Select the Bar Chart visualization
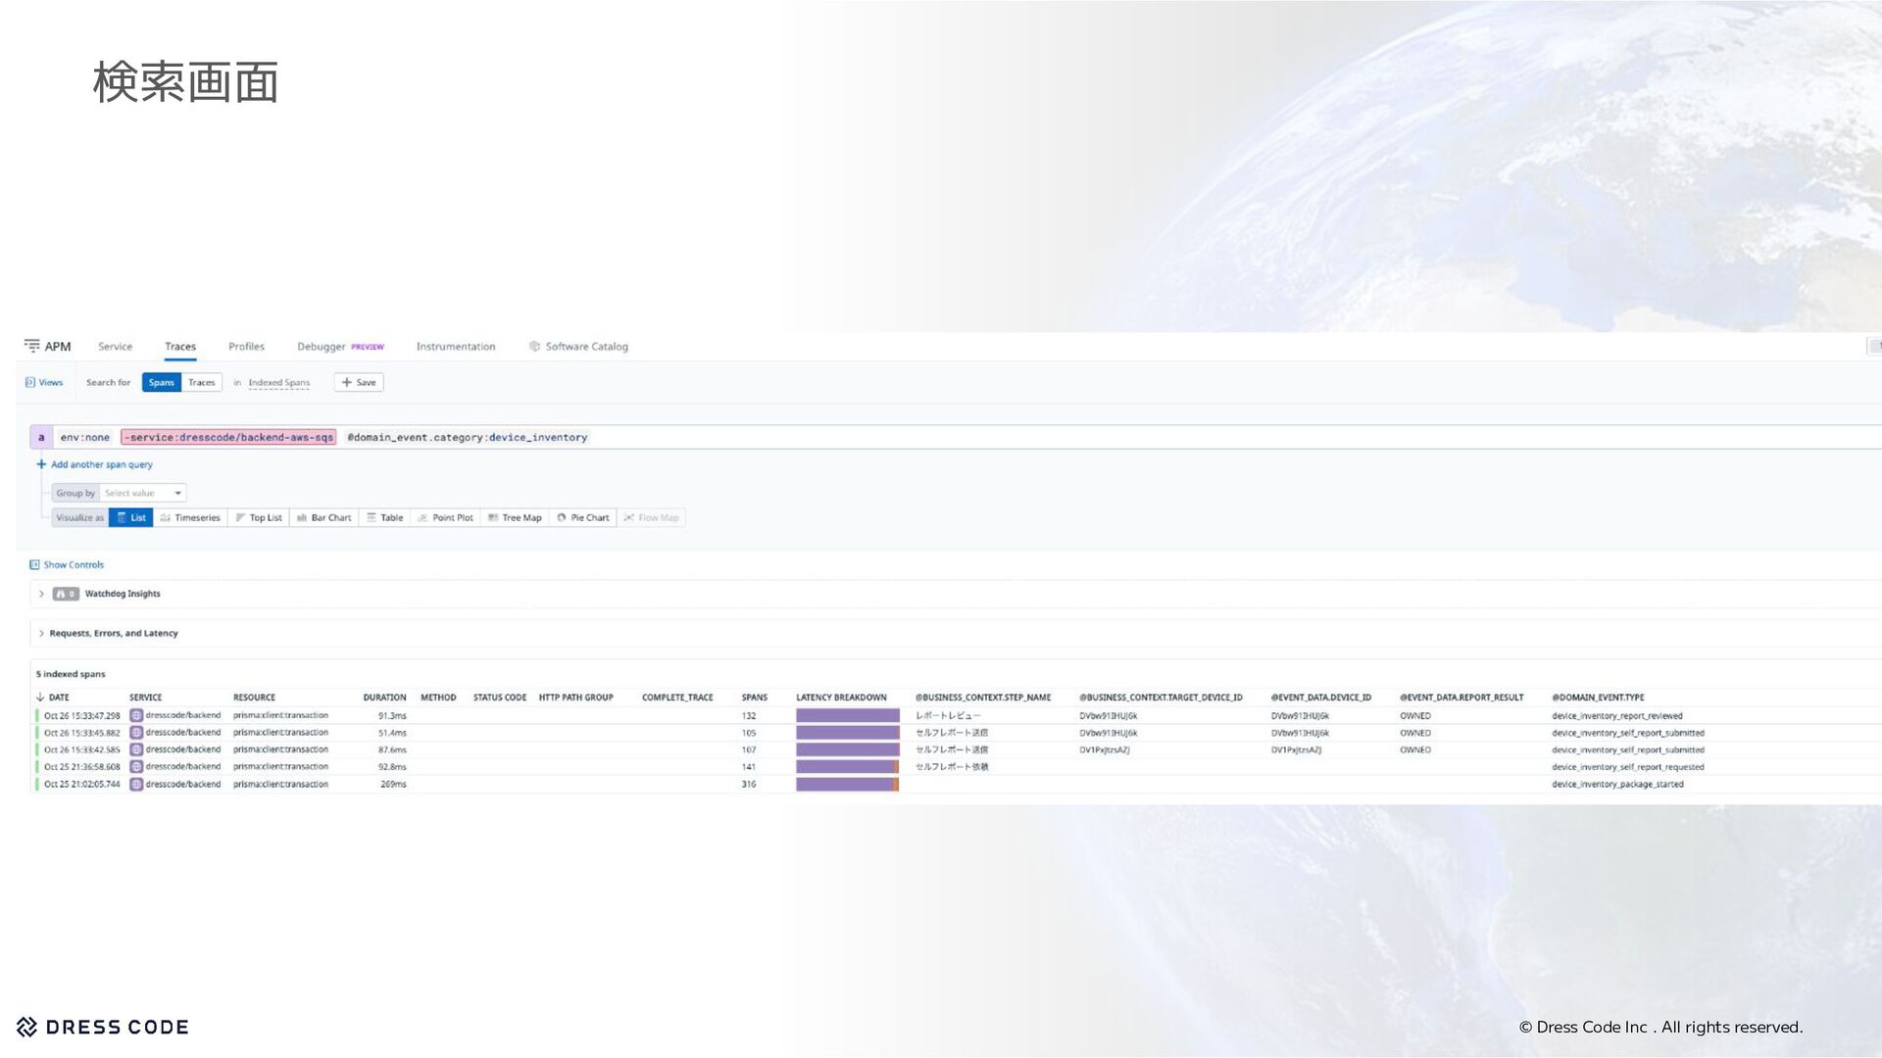The image size is (1882, 1058). pos(324,518)
